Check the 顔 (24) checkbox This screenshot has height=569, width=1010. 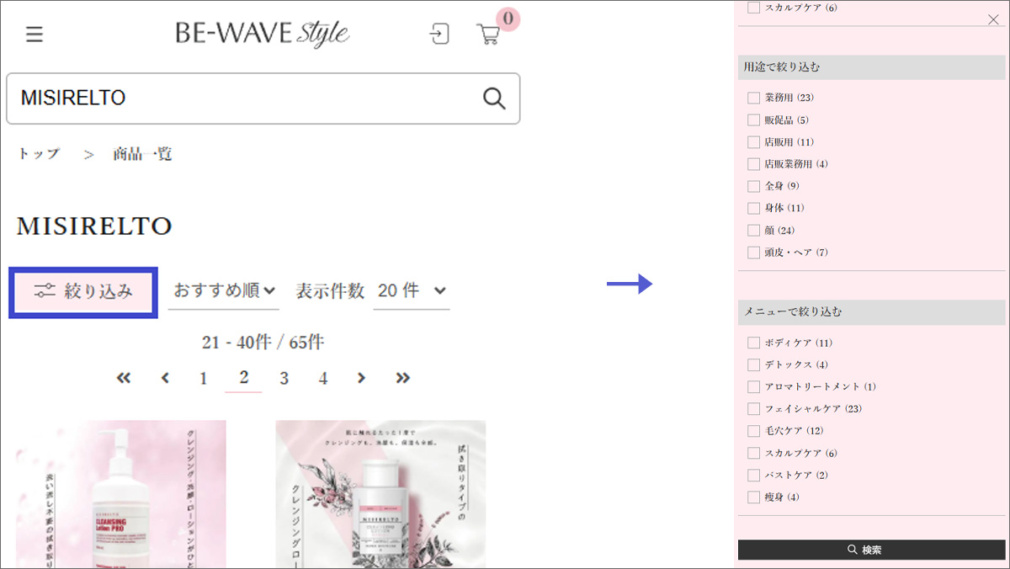pos(753,230)
